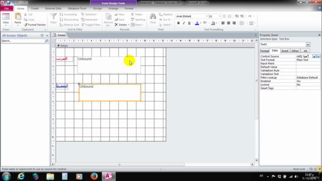Click the Refresh All icon
The width and height of the screenshot is (322, 181).
tap(108, 16)
